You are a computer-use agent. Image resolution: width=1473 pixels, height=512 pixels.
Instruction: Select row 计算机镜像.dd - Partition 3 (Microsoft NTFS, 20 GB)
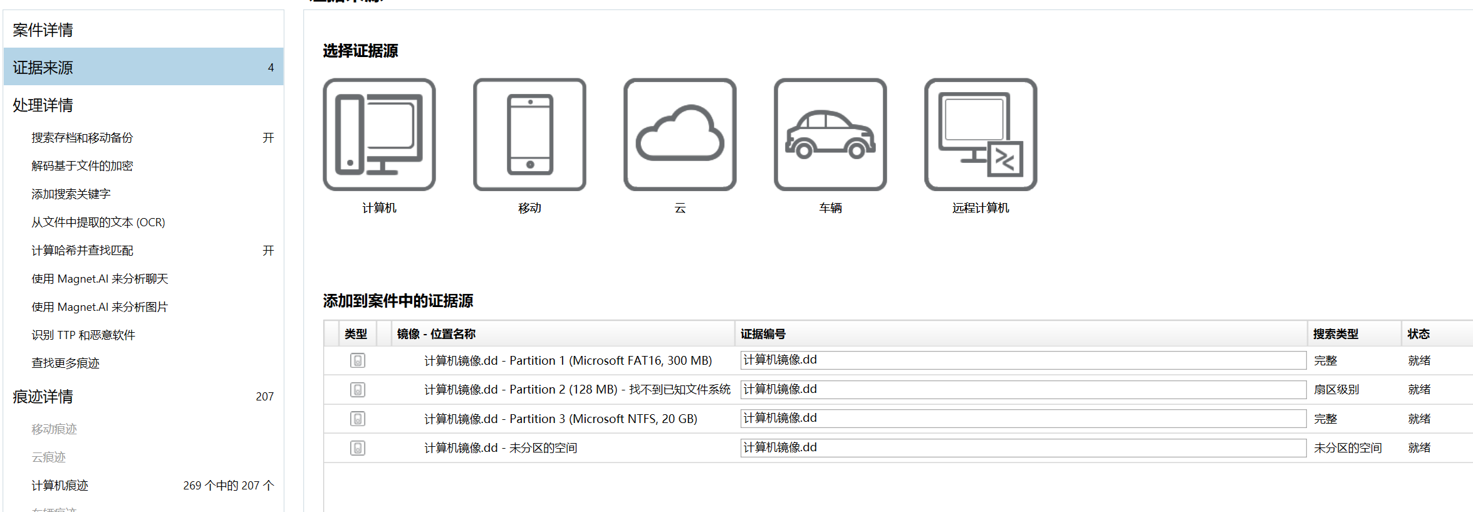898,419
